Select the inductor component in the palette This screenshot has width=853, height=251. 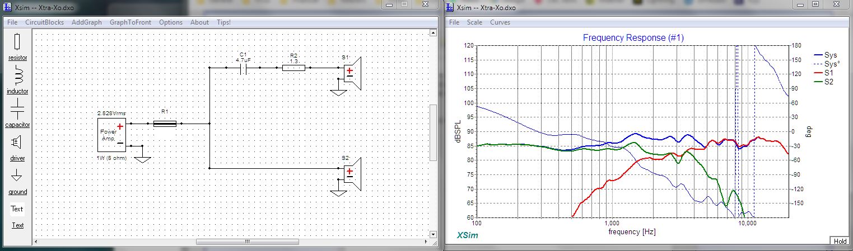[x=17, y=79]
